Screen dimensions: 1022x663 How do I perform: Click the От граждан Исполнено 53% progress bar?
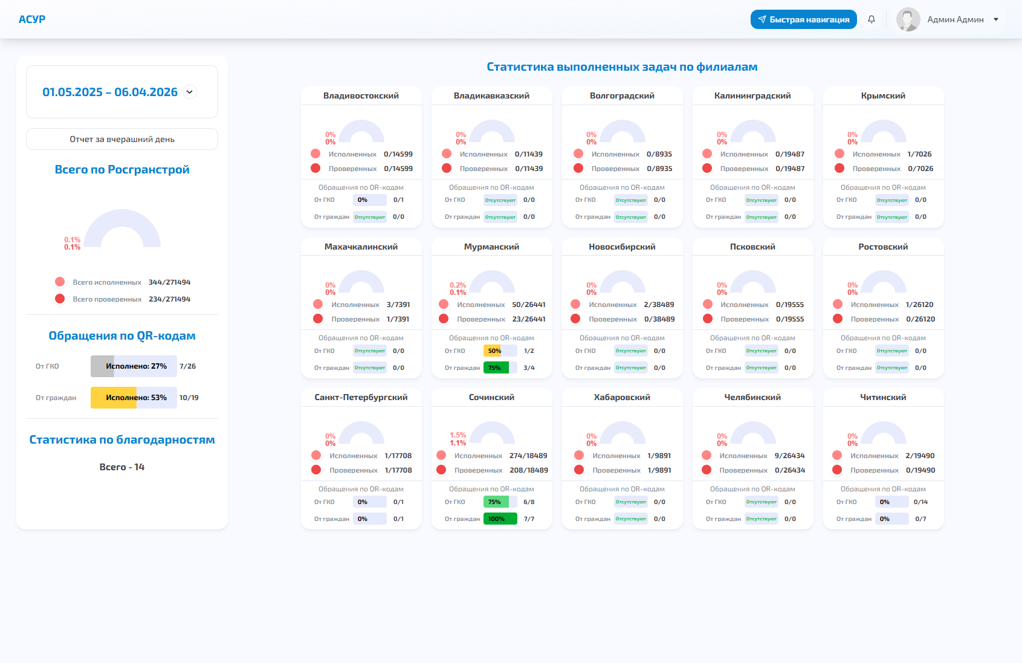point(134,398)
